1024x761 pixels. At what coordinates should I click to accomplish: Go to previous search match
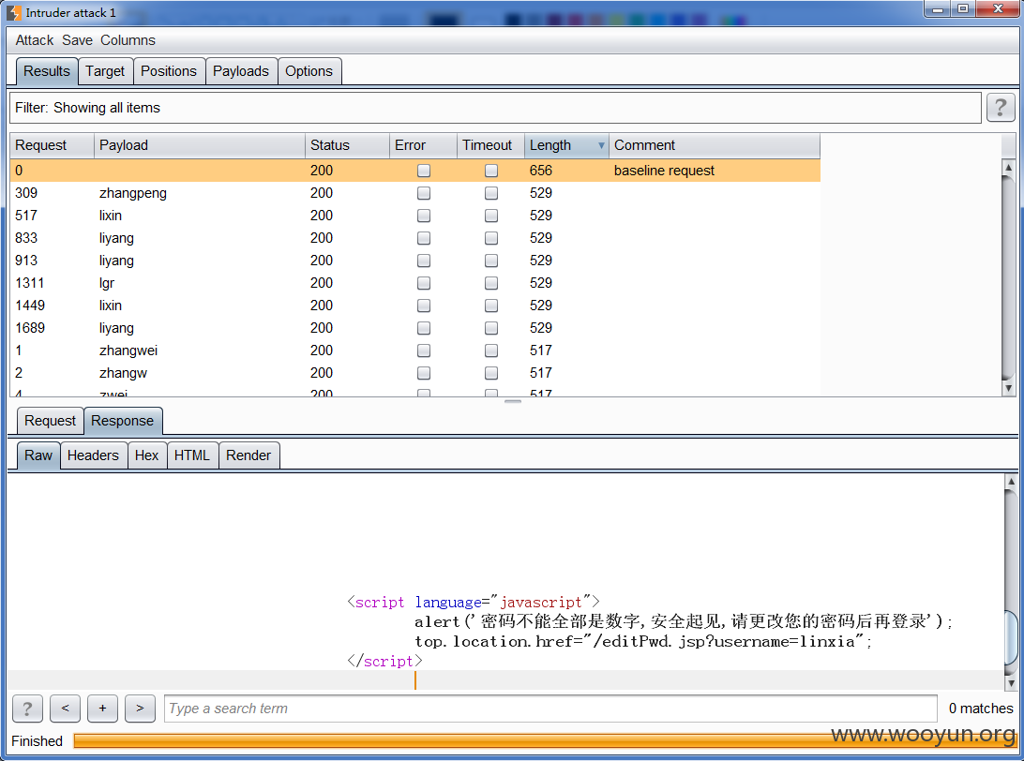pyautogui.click(x=66, y=709)
